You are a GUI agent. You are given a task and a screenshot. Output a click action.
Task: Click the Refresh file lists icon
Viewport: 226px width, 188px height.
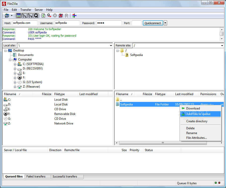[43, 16]
